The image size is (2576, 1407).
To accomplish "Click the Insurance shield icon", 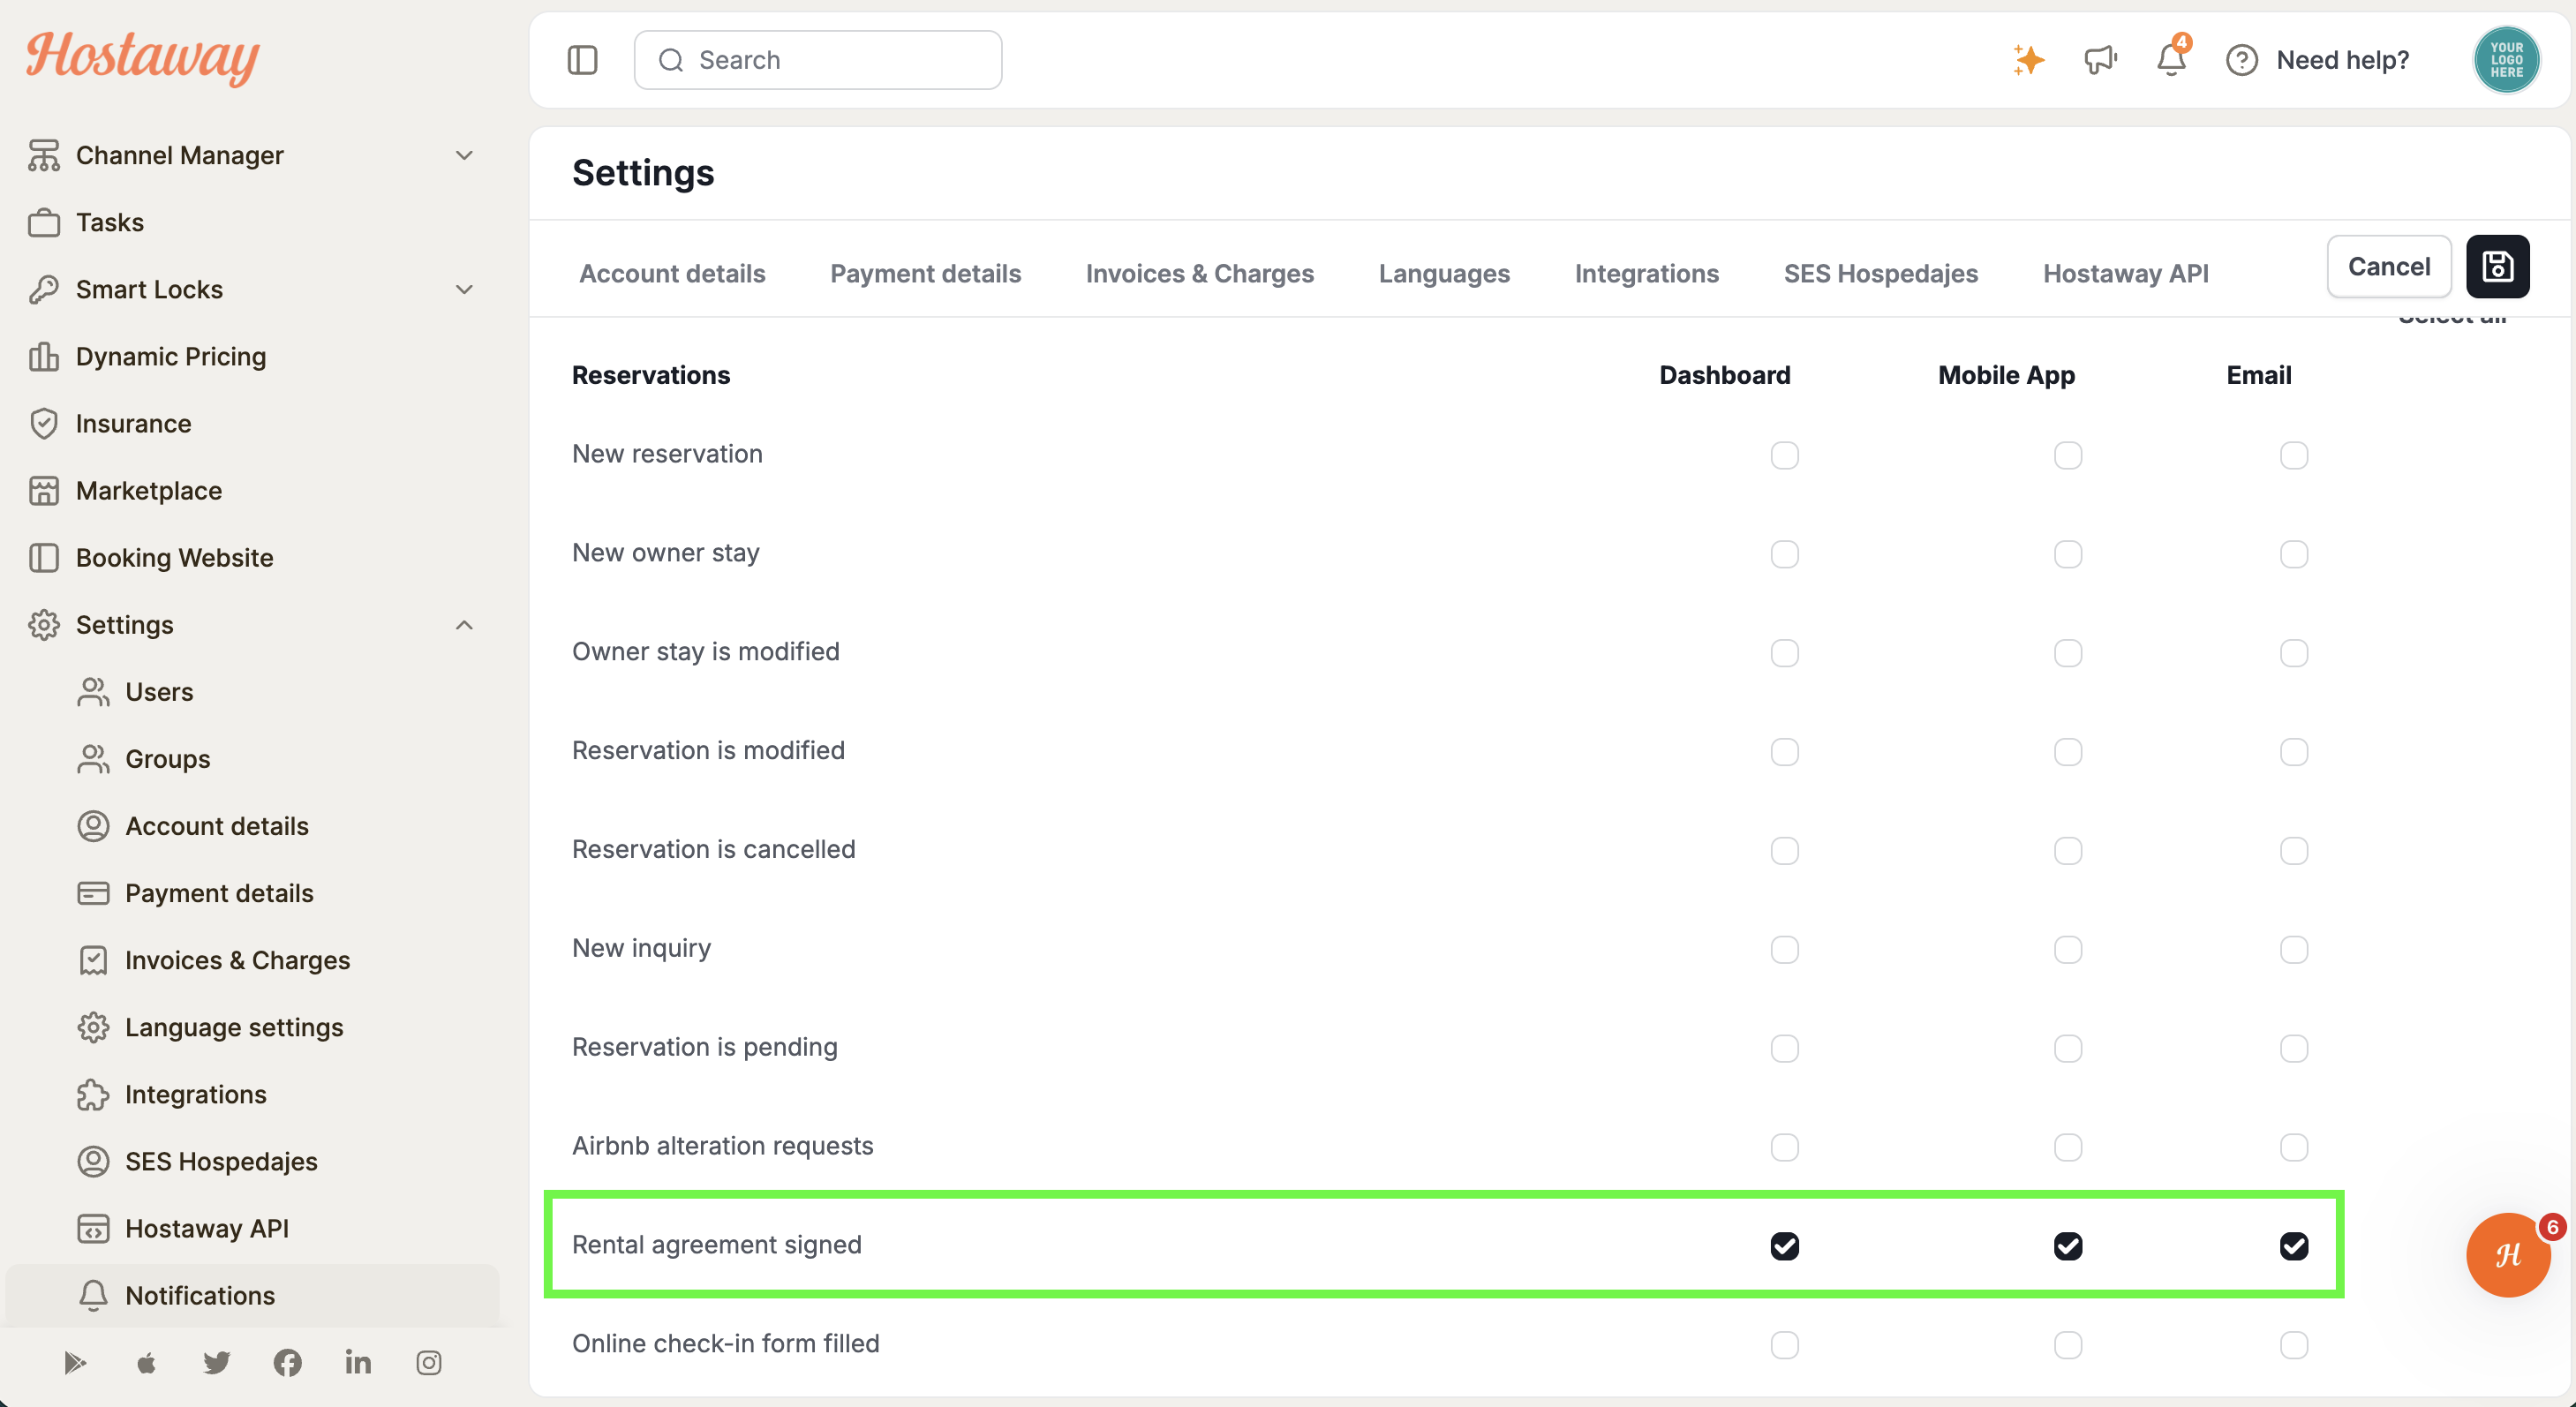I will [x=44, y=423].
